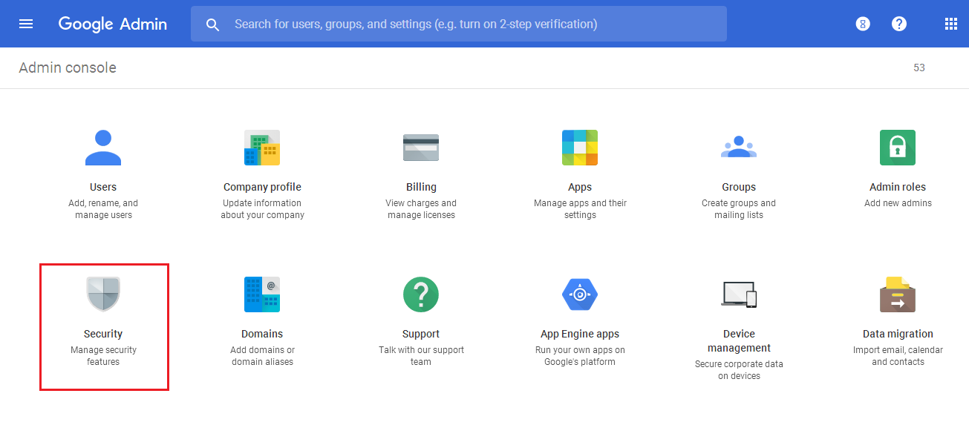This screenshot has height=425, width=969.
Task: Open the Data migration label
Action: point(898,334)
